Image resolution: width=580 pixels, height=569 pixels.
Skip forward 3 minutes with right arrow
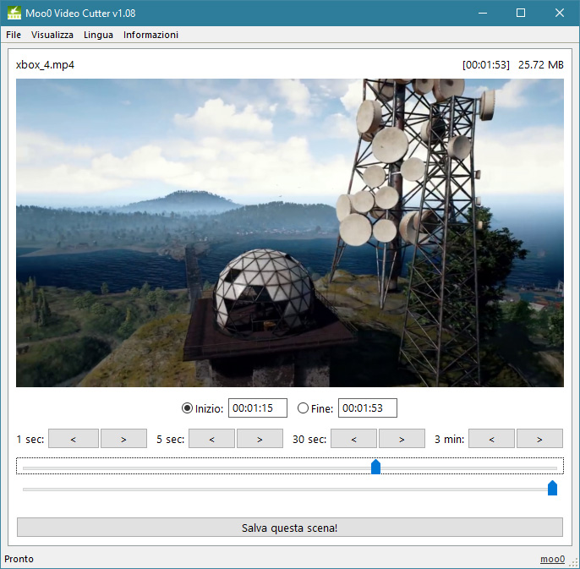coord(539,439)
